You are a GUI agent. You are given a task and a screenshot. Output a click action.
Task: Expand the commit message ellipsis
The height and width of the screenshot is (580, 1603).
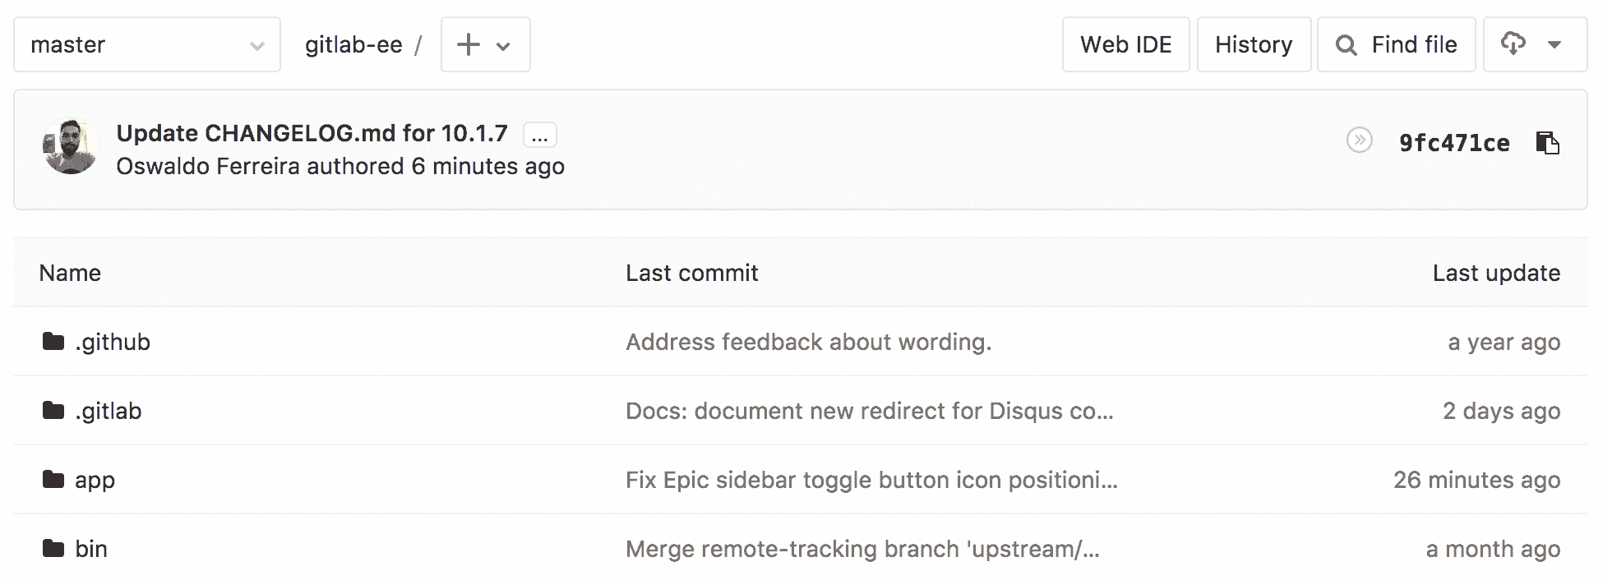pos(539,134)
